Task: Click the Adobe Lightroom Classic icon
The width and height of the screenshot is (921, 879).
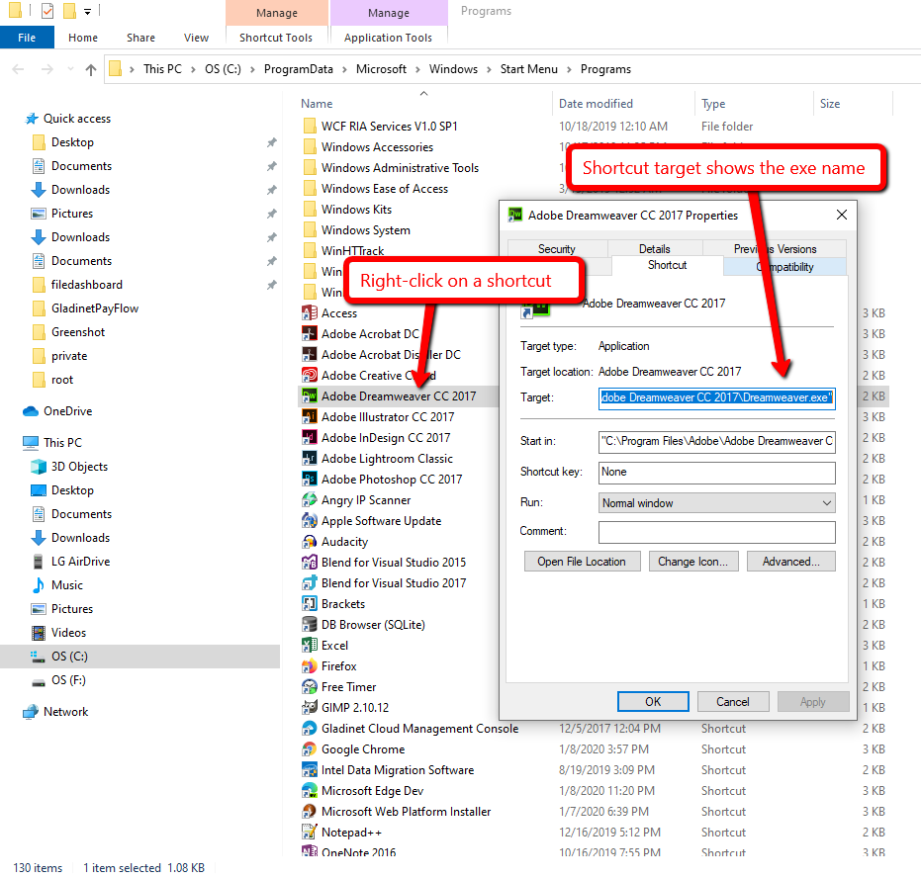Action: 310,459
